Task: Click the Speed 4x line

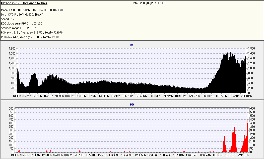Action: tap(8, 19)
